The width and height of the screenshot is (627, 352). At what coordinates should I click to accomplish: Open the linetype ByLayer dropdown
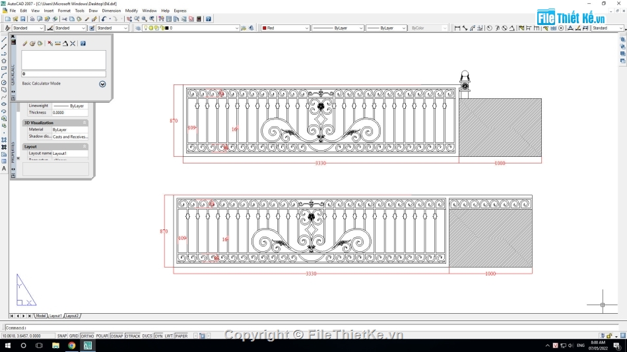pos(337,28)
